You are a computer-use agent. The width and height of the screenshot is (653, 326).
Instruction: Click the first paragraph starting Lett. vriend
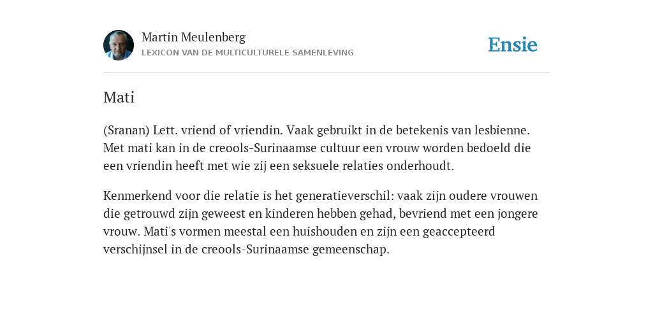(x=317, y=148)
